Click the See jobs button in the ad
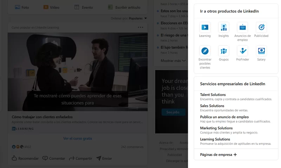The width and height of the screenshot is (281, 168). (x=173, y=112)
